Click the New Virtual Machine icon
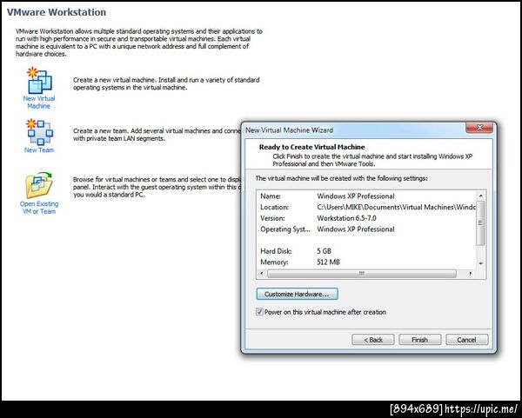Screen dimensions: 522x418 tap(40, 80)
